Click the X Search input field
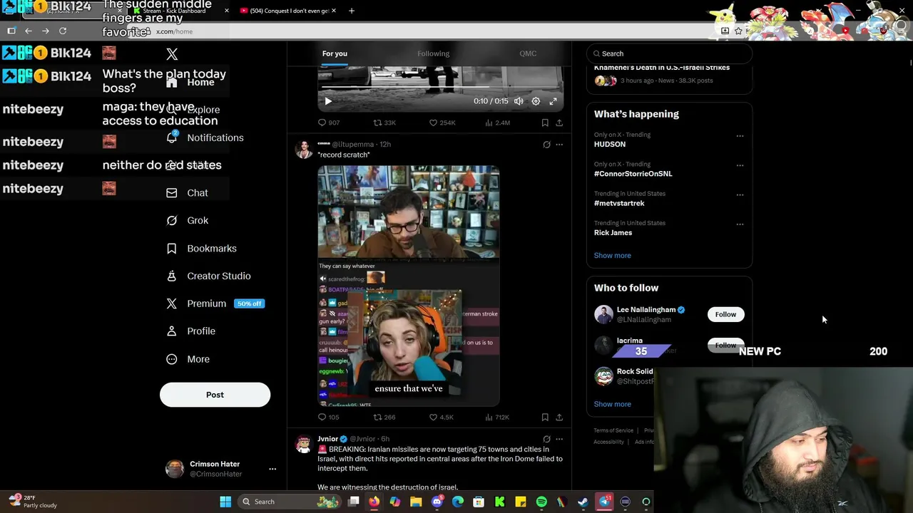Screen dimensions: 913x513 coord(669,53)
